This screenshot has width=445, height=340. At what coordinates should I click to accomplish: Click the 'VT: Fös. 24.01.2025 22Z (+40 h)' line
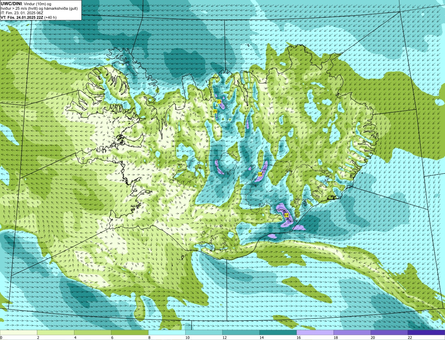29,17
